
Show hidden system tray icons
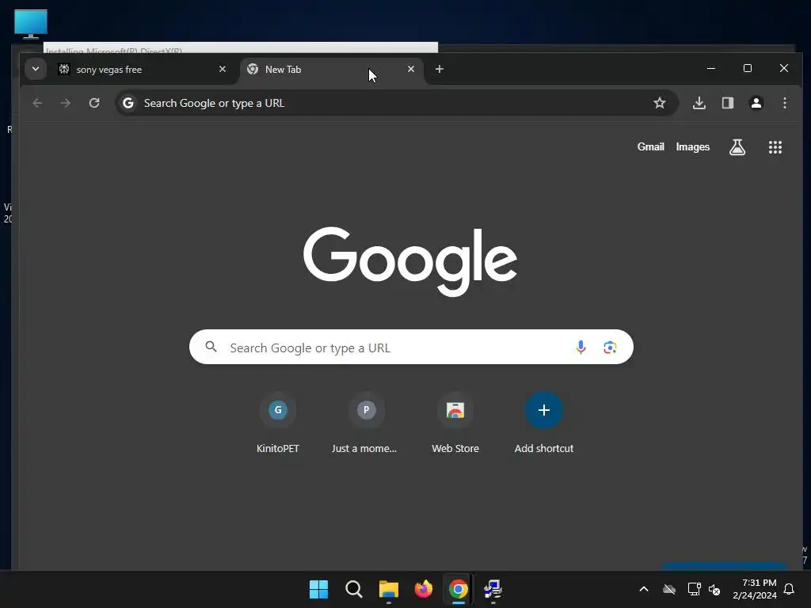click(x=644, y=589)
